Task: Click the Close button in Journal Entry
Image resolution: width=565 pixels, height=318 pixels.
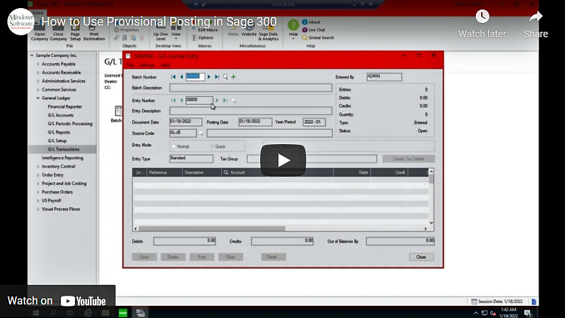Action: tap(421, 257)
